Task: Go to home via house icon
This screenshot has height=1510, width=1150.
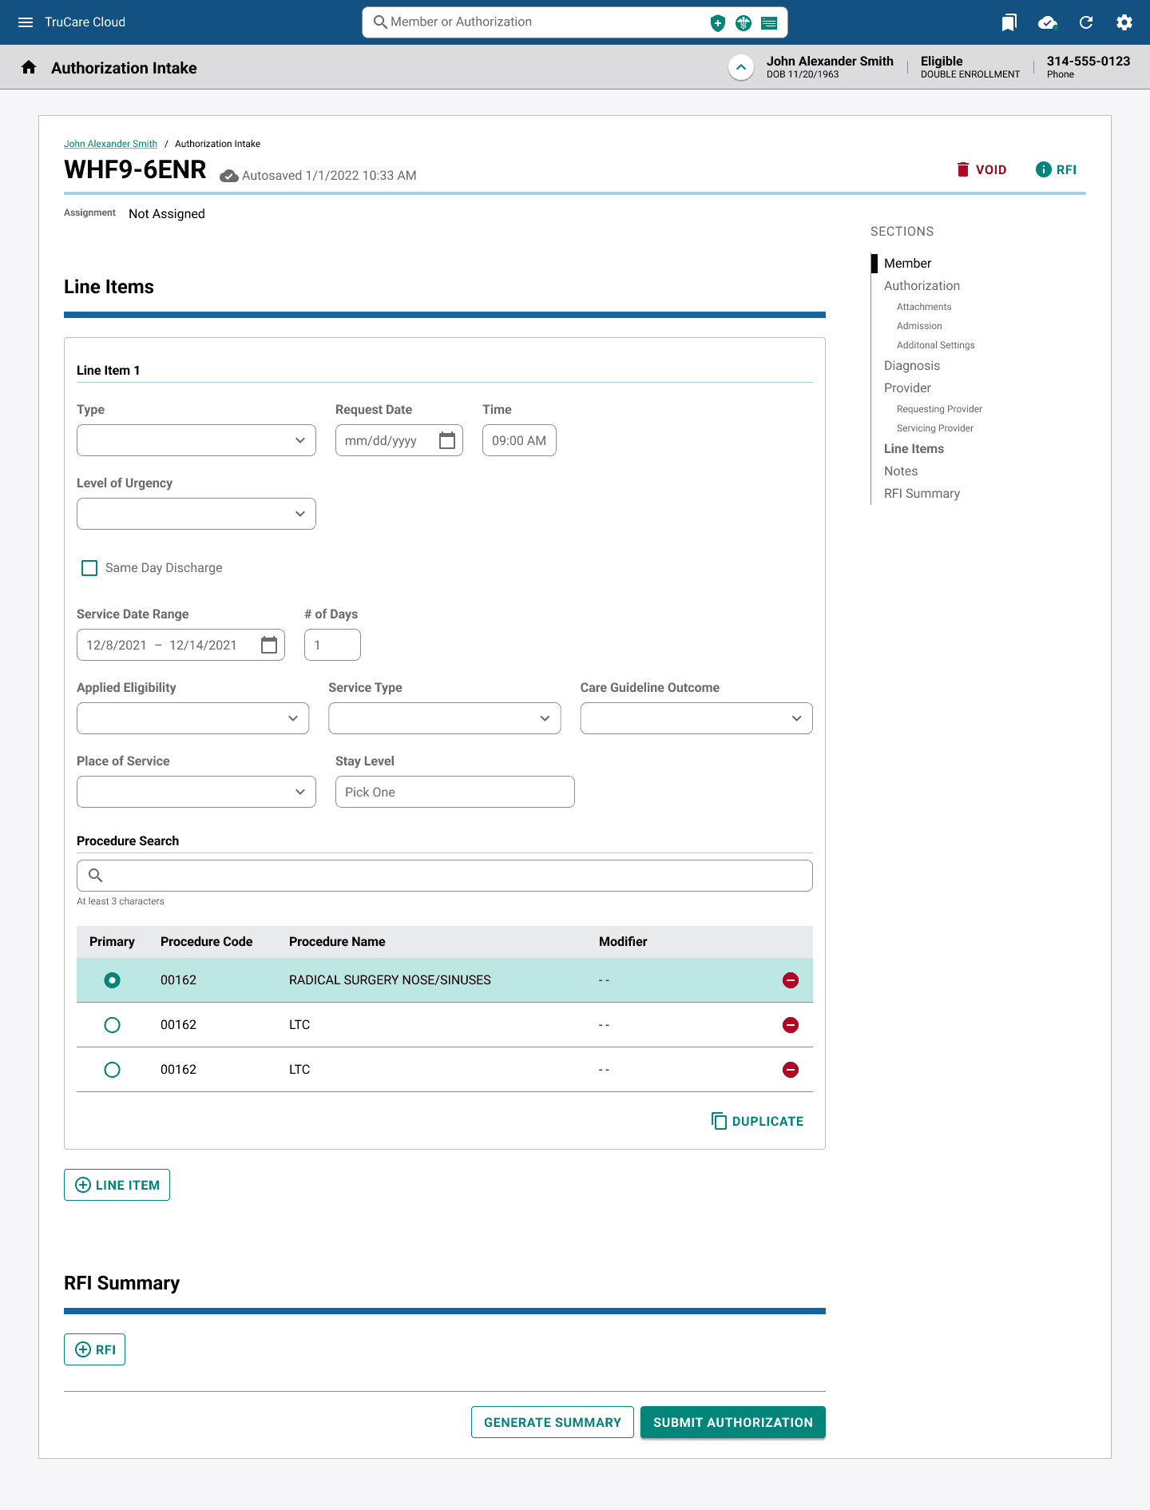Action: [29, 67]
